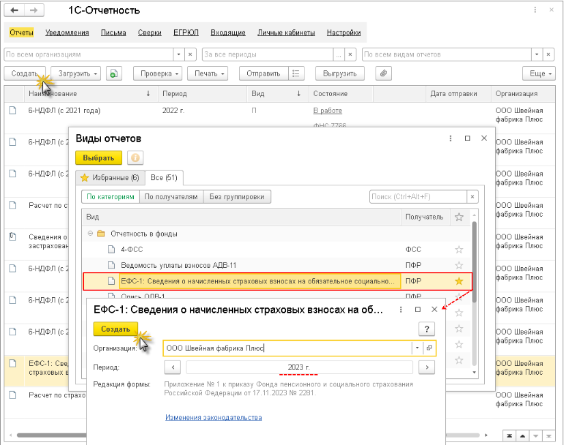Select Без группировки view

237,197
